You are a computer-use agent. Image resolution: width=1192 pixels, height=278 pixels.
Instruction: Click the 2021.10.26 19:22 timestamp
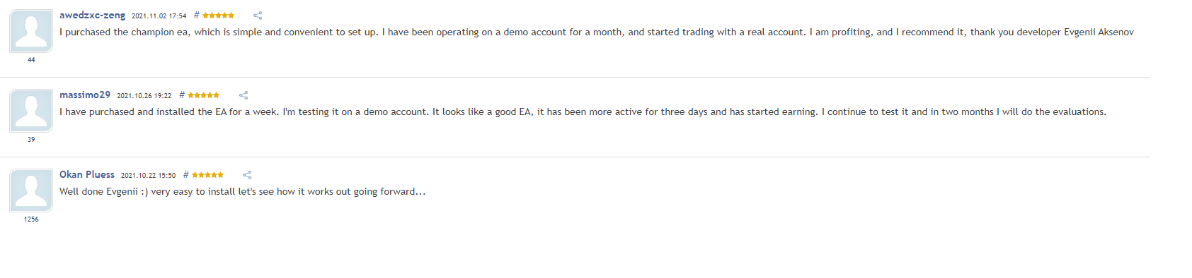tap(144, 95)
